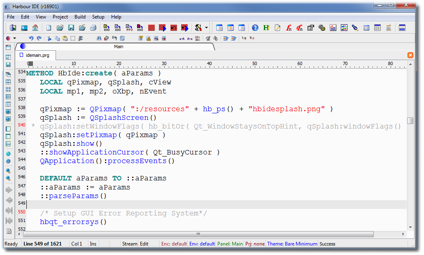Open dropdown next to the red circle
This screenshot has height=255, width=424.
[x=15, y=38]
